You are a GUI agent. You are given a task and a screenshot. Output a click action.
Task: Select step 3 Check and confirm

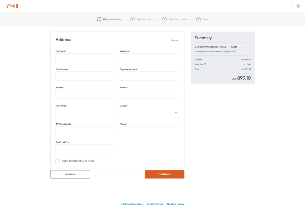[x=175, y=19]
